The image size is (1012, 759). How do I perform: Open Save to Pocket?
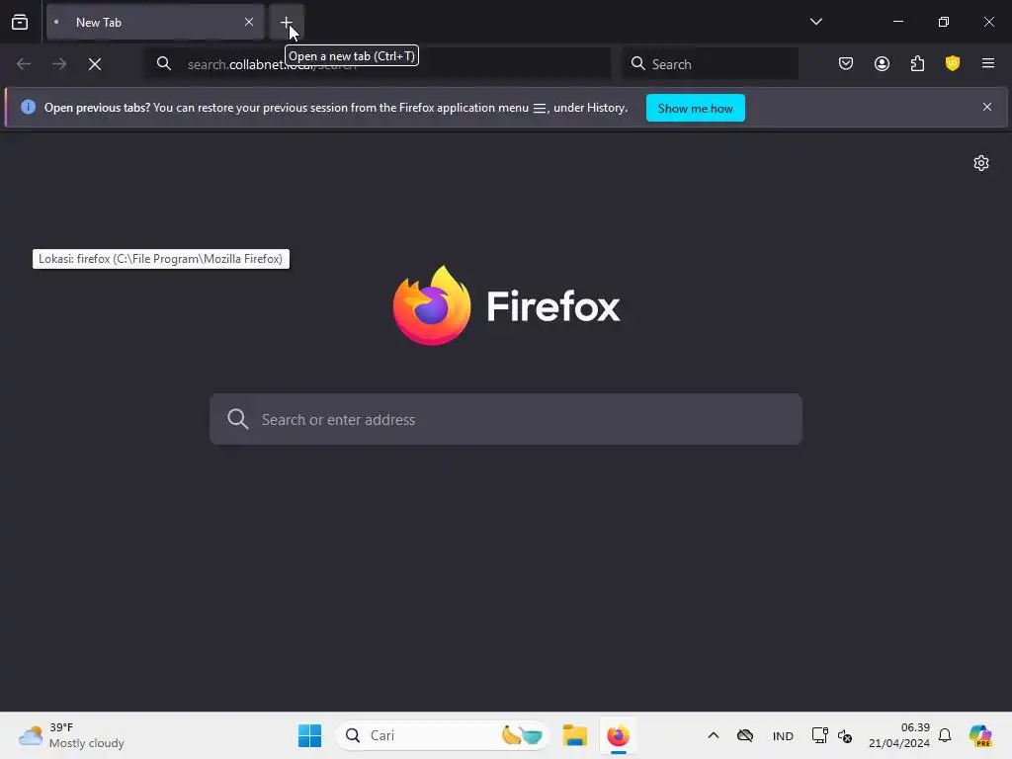point(846,63)
